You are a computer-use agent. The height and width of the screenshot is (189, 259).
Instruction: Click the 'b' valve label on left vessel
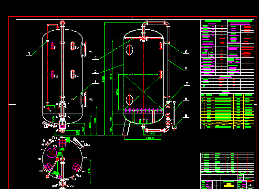click(x=69, y=117)
